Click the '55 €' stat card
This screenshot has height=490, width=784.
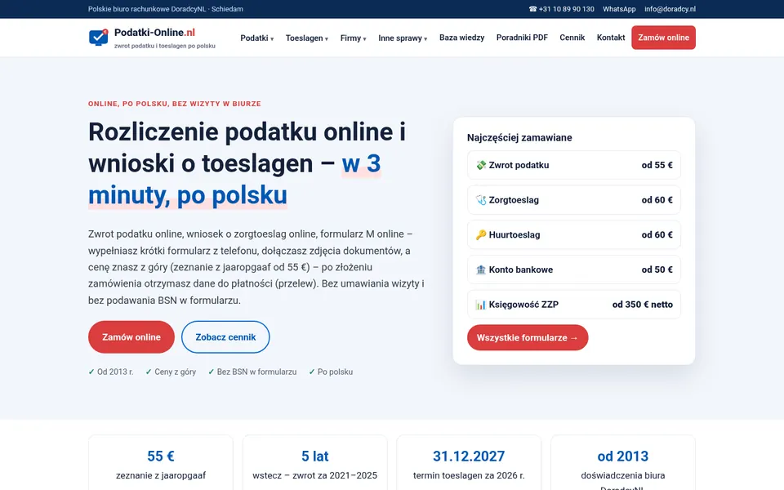161,462
